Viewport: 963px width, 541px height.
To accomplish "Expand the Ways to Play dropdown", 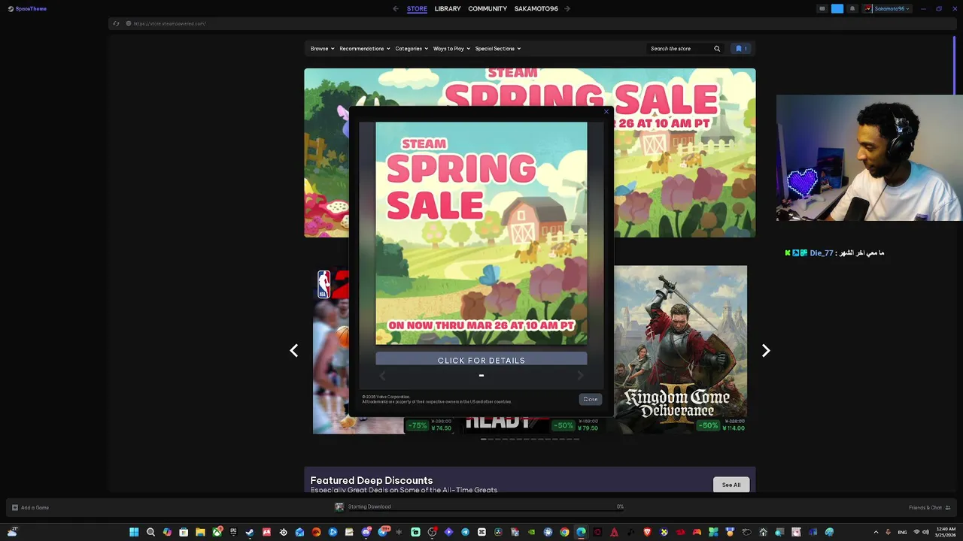I will coord(451,49).
